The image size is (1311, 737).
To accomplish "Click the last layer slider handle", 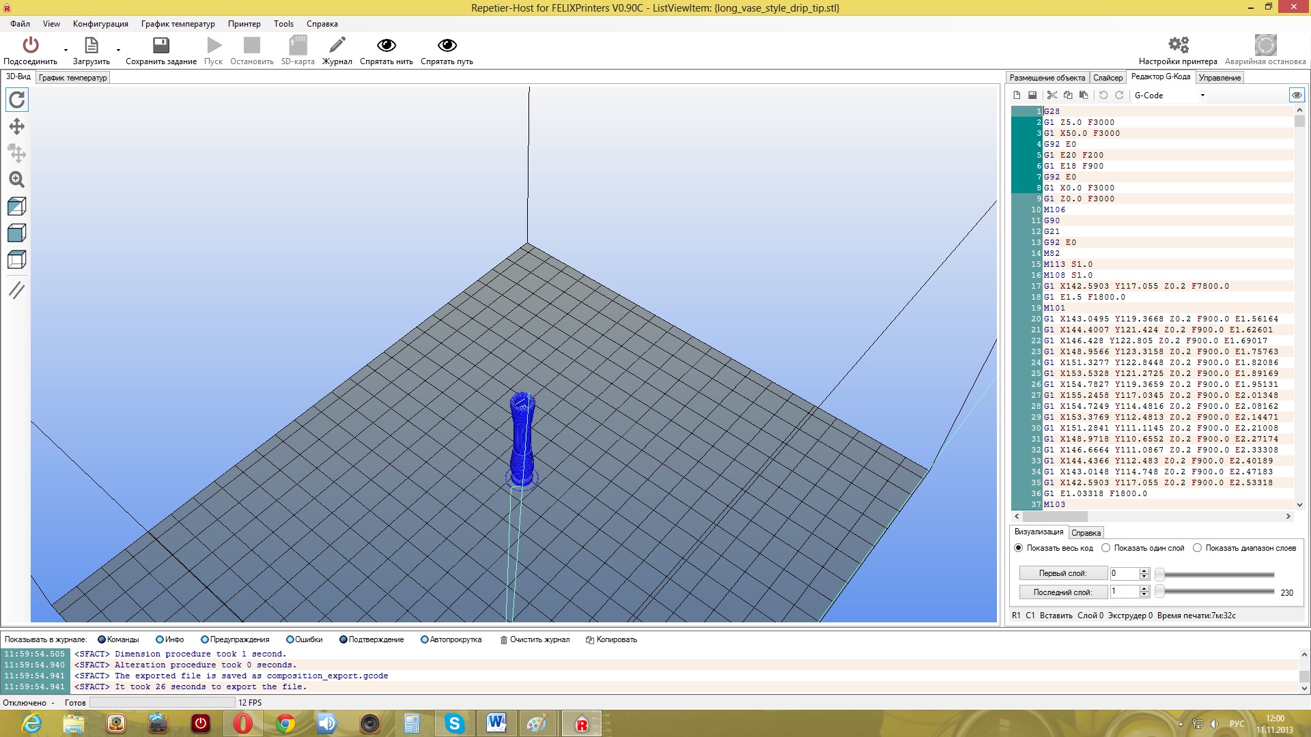I will pos(1159,592).
